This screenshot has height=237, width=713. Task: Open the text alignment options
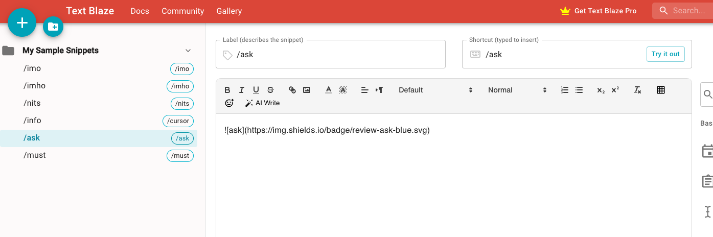click(x=365, y=90)
